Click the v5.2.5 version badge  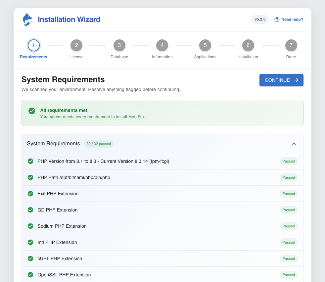[260, 19]
